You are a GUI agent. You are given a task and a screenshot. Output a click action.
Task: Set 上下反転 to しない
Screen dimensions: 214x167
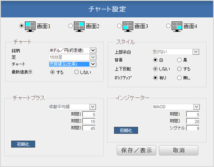(155, 69)
